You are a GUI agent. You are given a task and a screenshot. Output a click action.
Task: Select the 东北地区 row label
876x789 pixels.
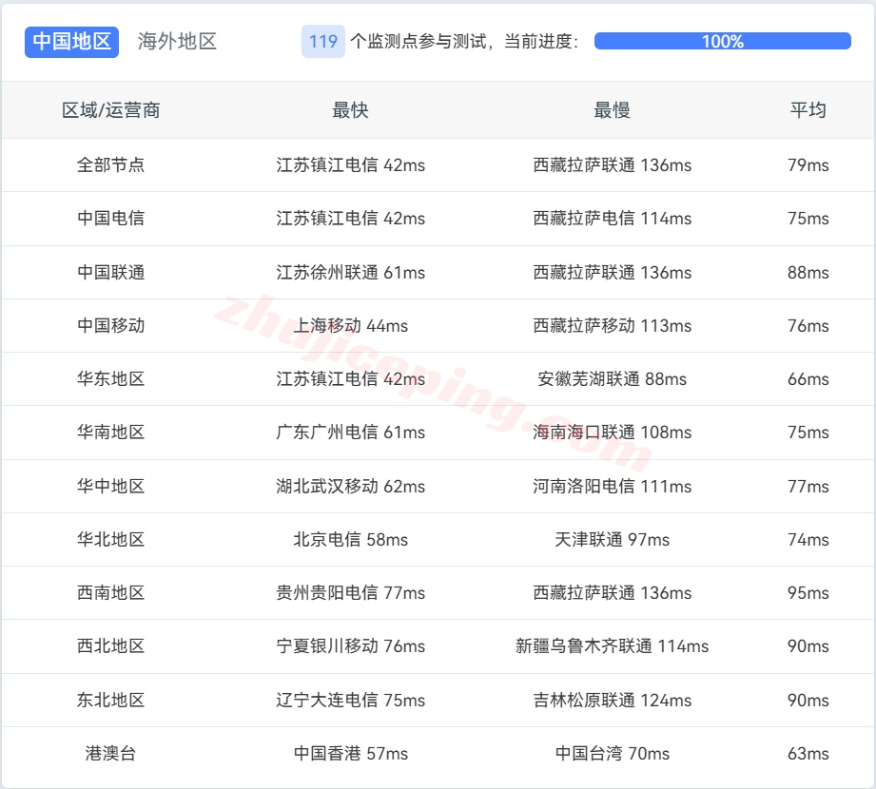click(x=110, y=701)
